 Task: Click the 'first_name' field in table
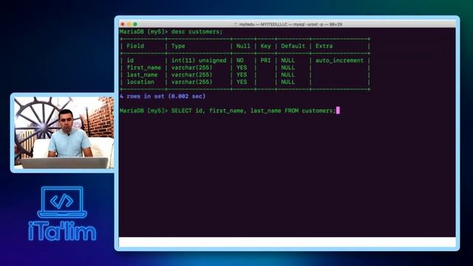tap(143, 67)
